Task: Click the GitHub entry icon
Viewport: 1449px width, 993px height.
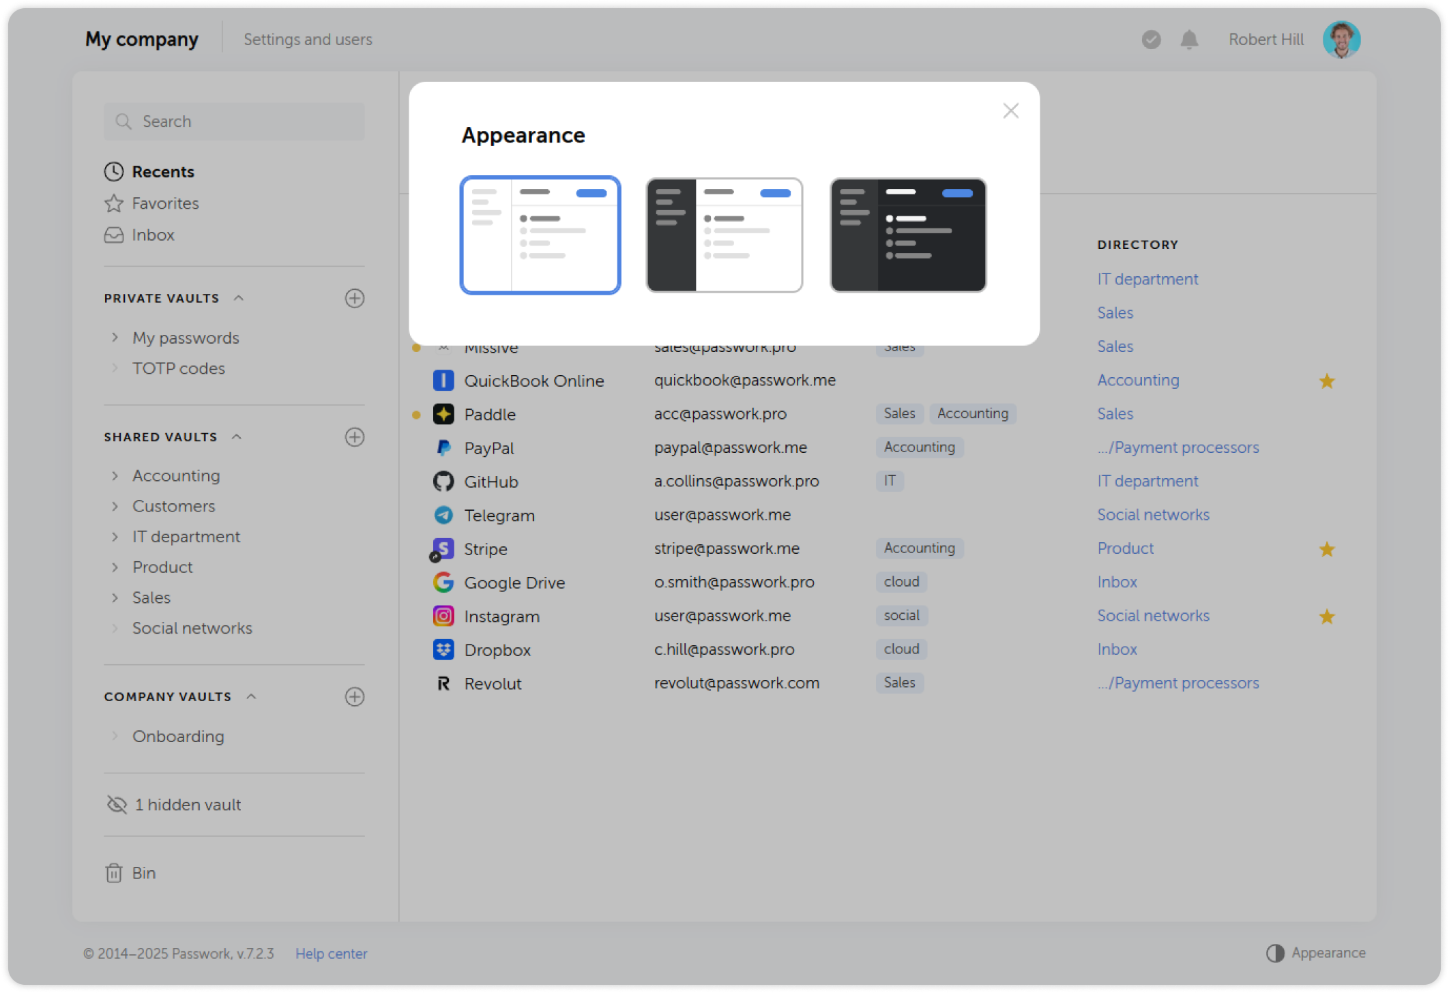Action: click(443, 481)
